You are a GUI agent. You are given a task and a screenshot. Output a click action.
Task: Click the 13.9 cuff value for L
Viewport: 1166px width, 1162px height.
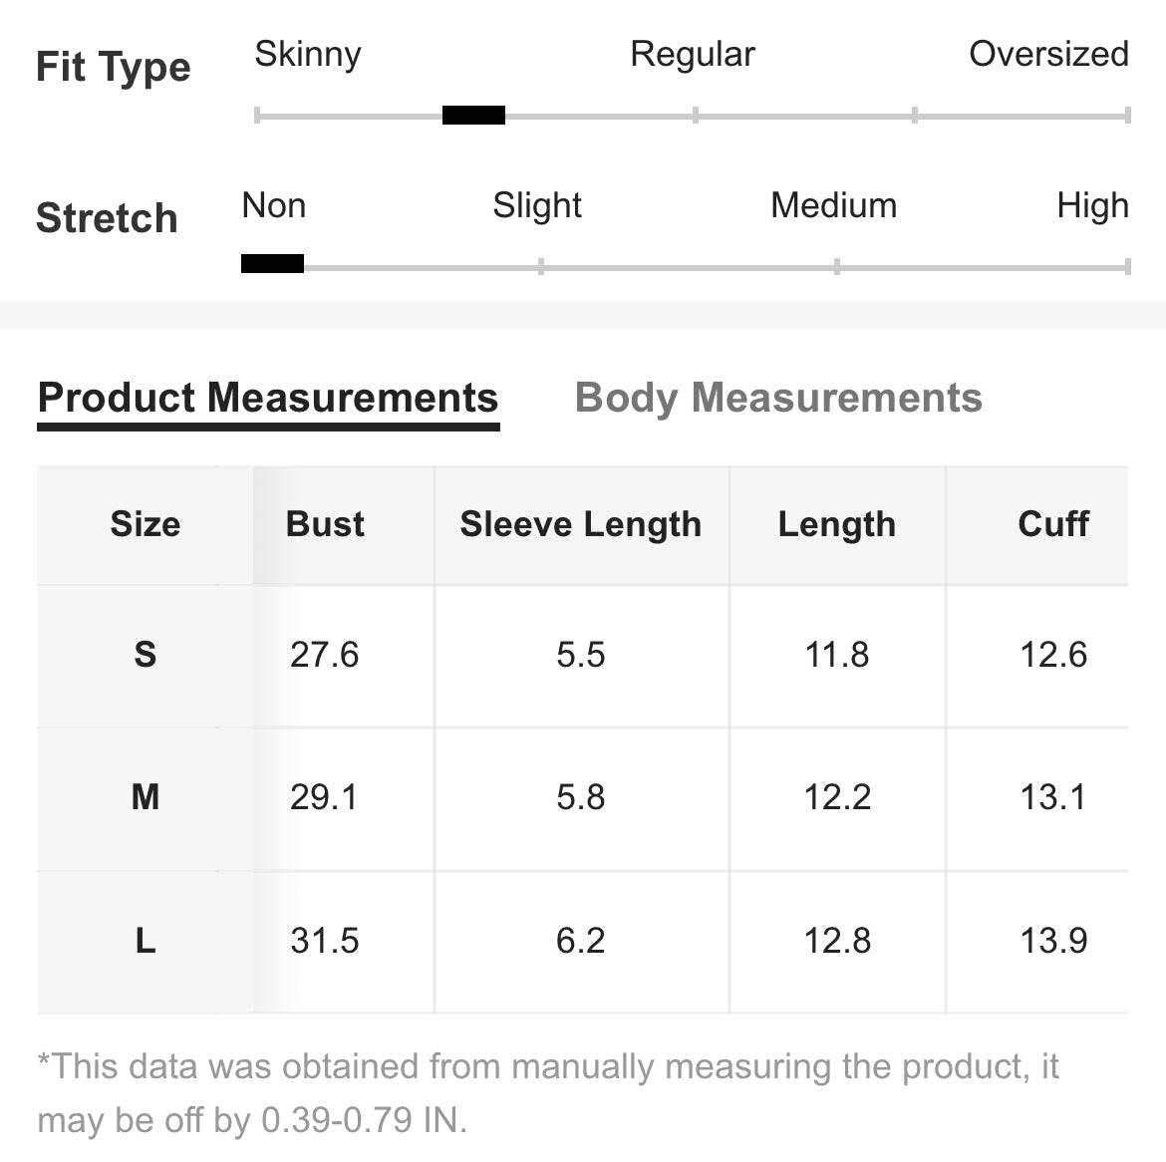[1053, 941]
